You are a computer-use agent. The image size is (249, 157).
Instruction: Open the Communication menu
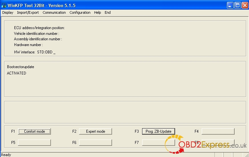(54, 12)
